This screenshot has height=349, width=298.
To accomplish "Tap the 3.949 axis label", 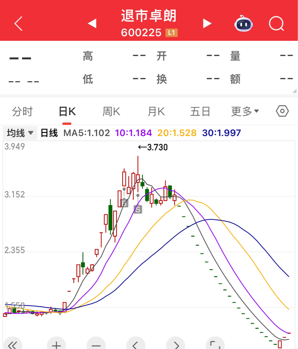I will tap(15, 147).
